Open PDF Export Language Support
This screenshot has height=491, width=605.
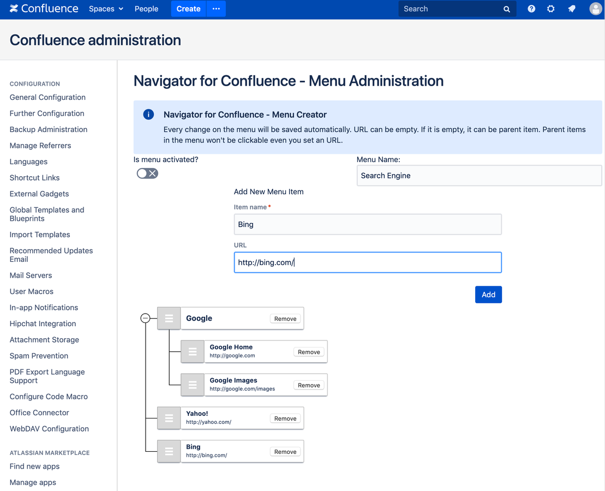(47, 376)
